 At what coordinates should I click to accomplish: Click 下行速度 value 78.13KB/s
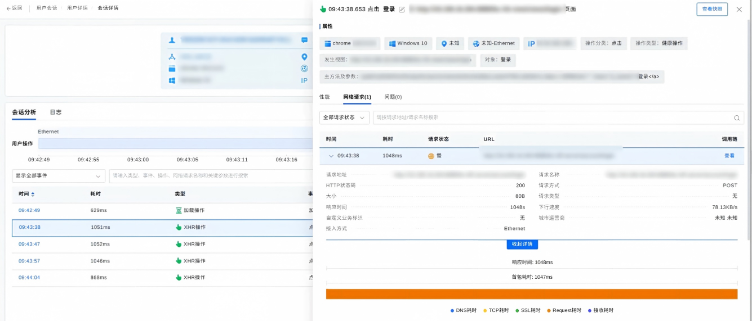pos(725,207)
